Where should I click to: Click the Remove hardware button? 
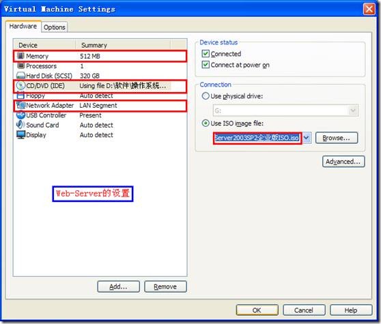click(165, 286)
